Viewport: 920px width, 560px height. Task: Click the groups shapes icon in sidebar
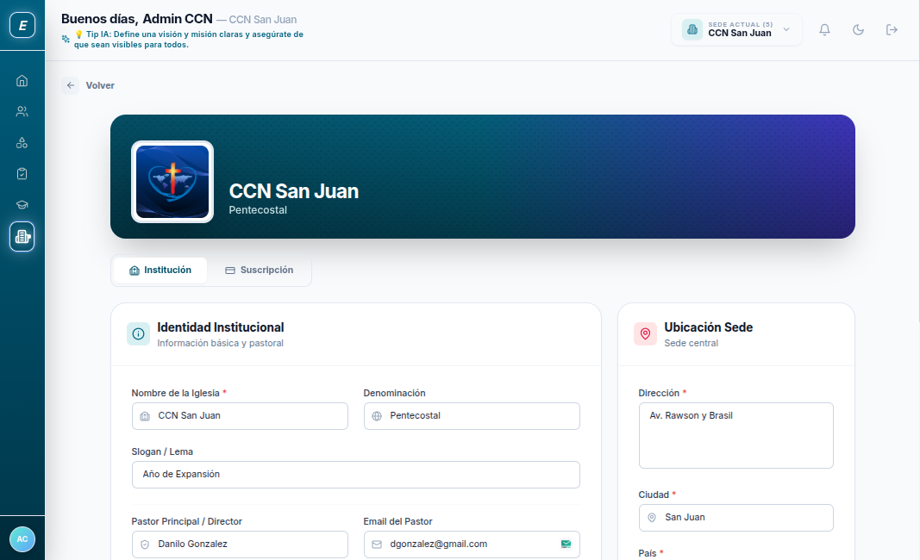tap(22, 143)
